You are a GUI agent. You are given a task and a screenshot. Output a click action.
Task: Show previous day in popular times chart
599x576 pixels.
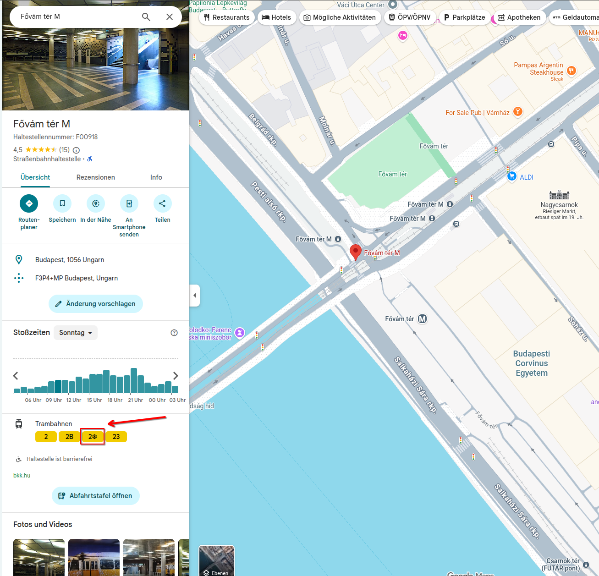[x=16, y=376]
